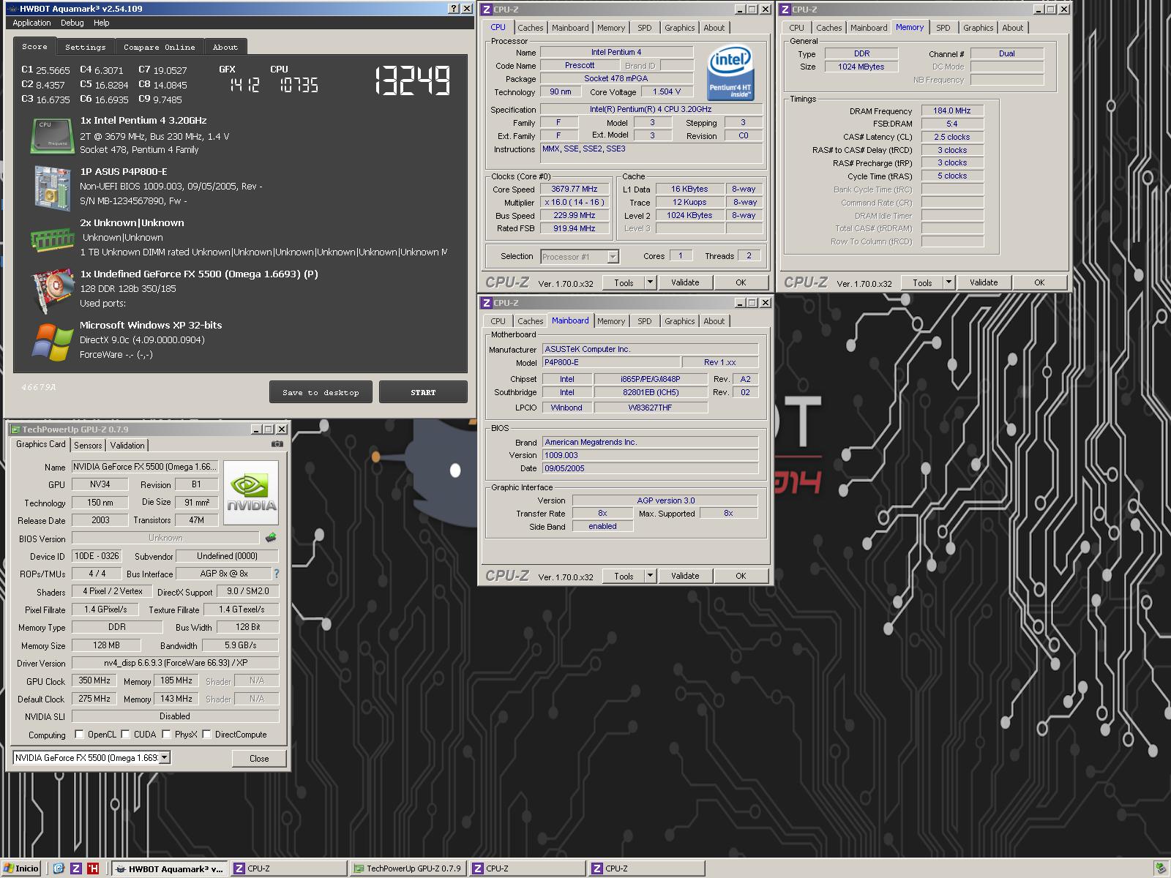The width and height of the screenshot is (1171, 878).
Task: Click the motherboard icon beside ASUS P4P800-E
Action: coord(53,187)
